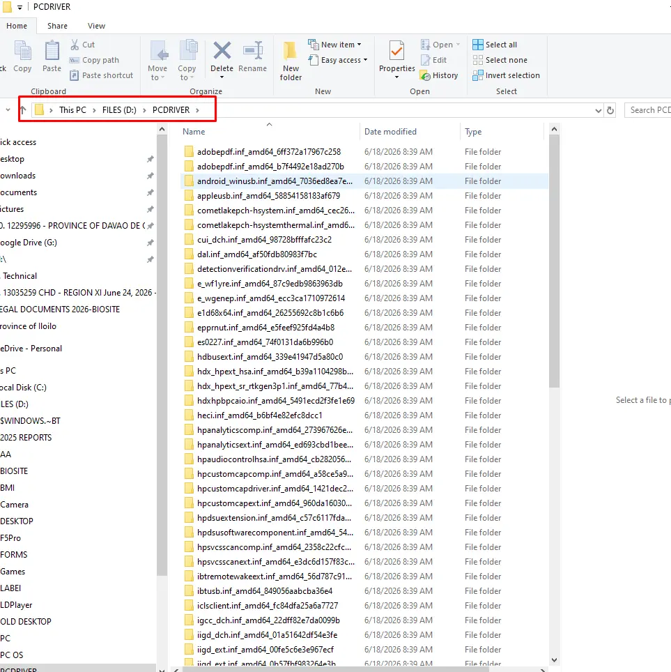Screen dimensions: 671x672
Task: Open the Copy to menu
Action: pos(187,61)
